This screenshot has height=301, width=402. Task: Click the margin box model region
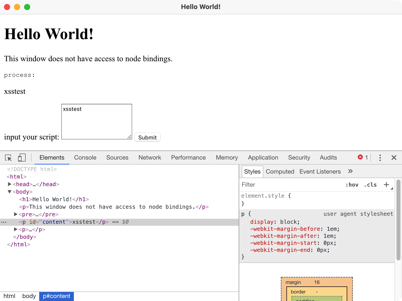pyautogui.click(x=293, y=282)
